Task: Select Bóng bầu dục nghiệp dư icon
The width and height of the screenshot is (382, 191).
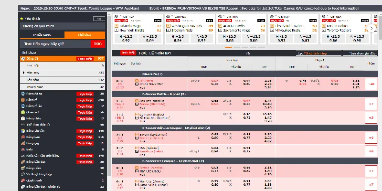Action: [x=23, y=187]
